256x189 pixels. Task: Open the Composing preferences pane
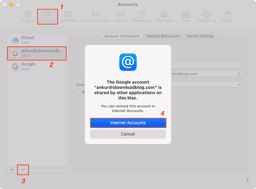[x=142, y=17]
